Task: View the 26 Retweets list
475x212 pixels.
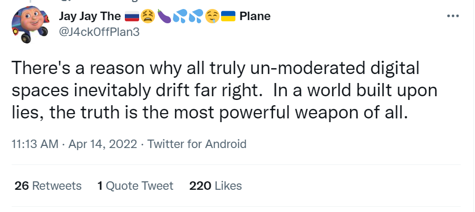Action: [x=48, y=186]
